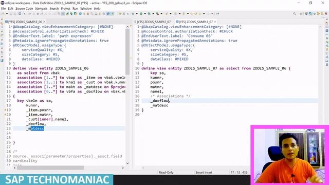Image resolution: width=329 pixels, height=185 pixels.
Task: Expand the New dropdown arrow
Action: pos(7,14)
